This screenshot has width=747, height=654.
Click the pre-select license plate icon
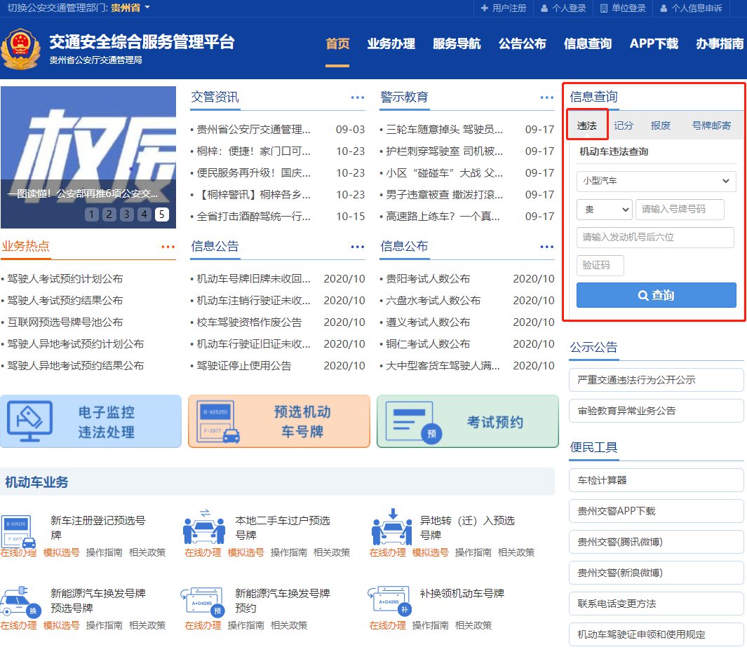[x=218, y=421]
